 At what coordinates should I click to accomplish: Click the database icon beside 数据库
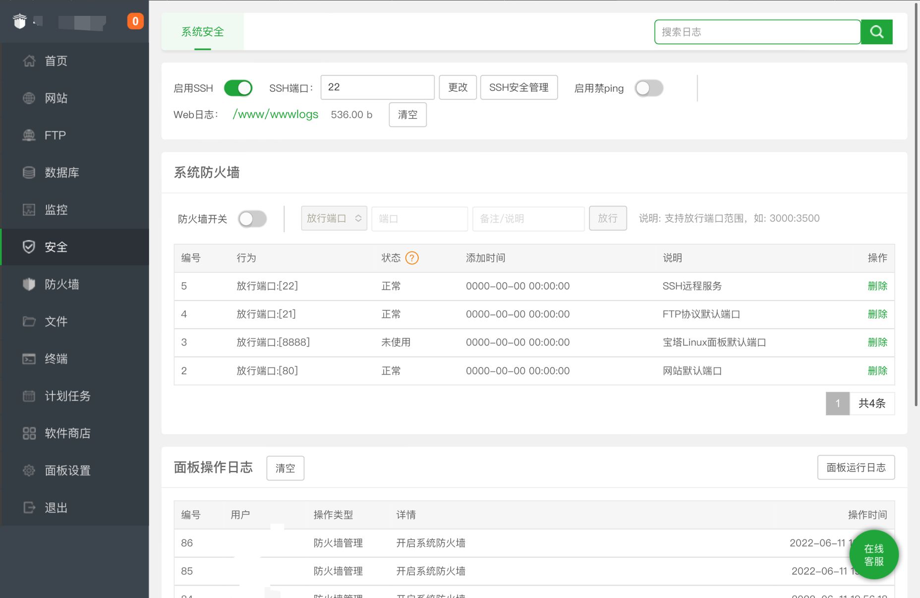click(29, 172)
